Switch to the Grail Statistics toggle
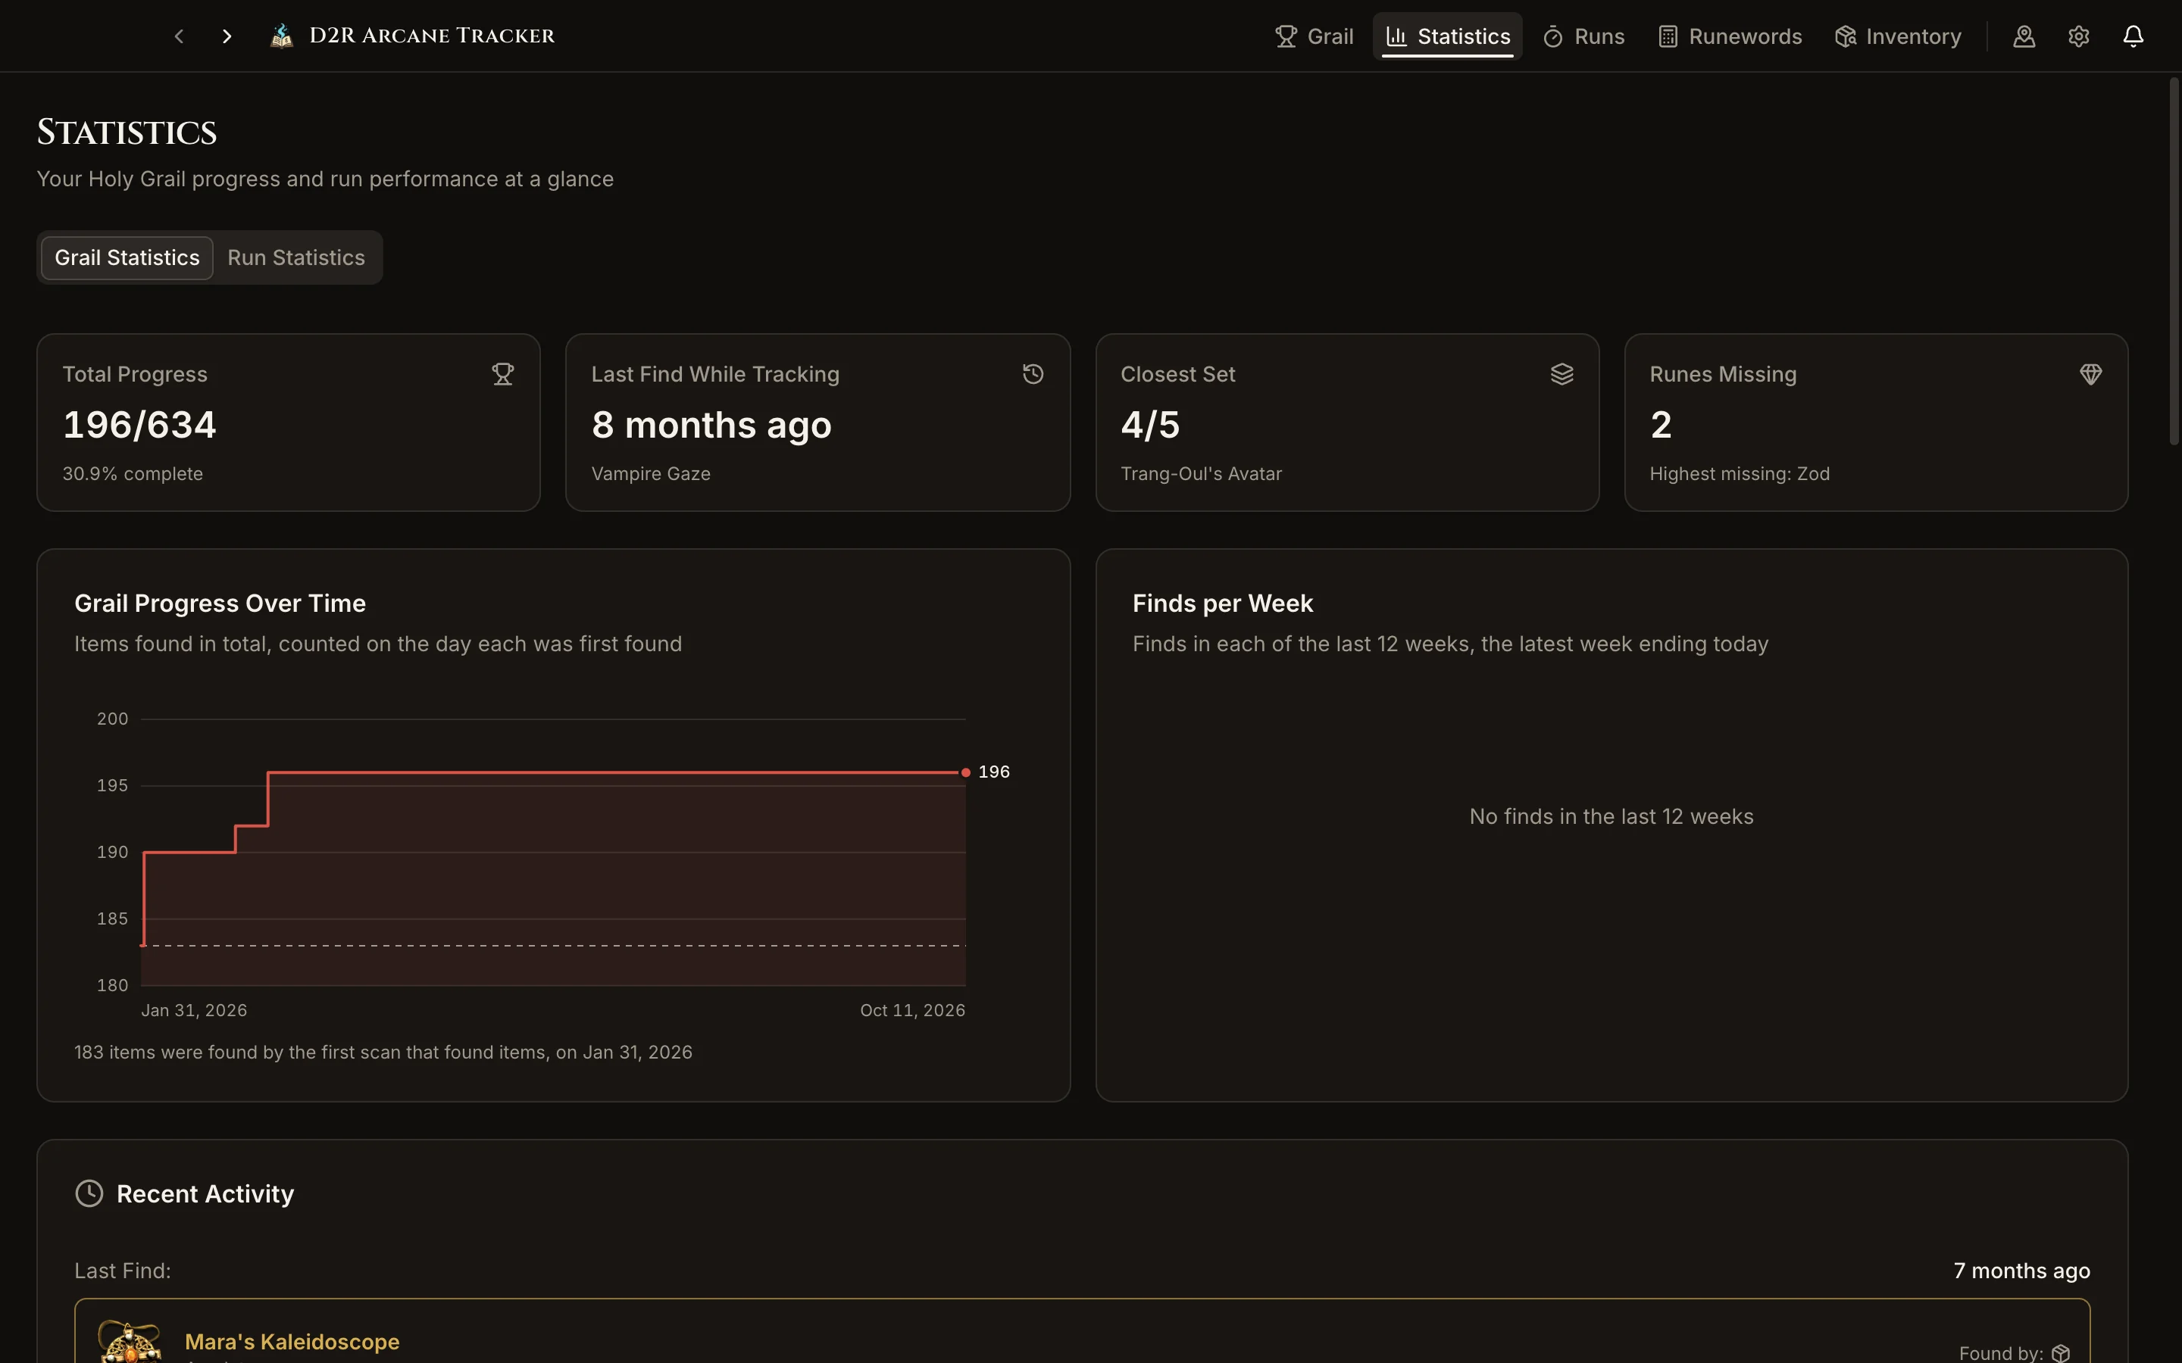Screen dimensions: 2182x1363 click(127, 257)
